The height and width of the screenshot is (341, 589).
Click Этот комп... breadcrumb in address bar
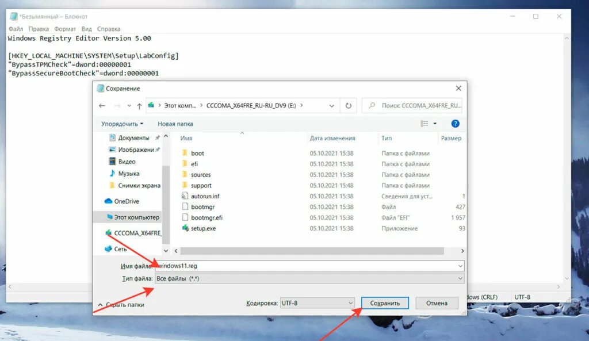tap(180, 106)
